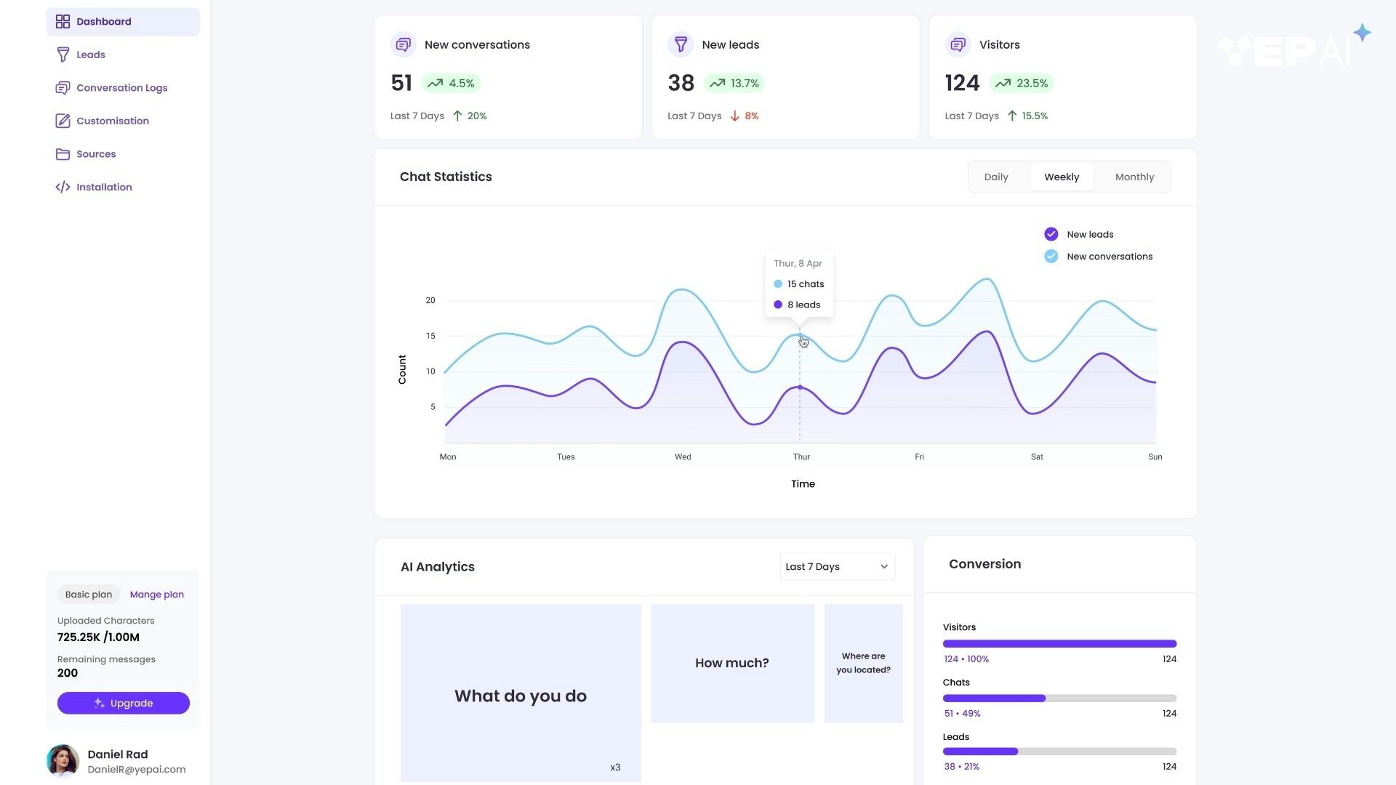The height and width of the screenshot is (785, 1396).
Task: Click the New leads card funnel icon
Action: tap(681, 44)
